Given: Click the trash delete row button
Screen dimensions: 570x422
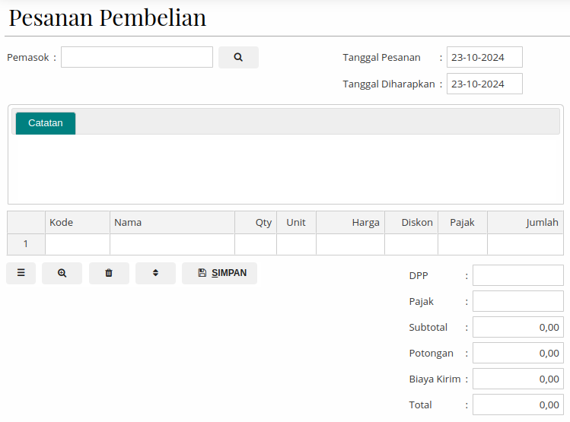Looking at the screenshot, I should click(x=109, y=273).
